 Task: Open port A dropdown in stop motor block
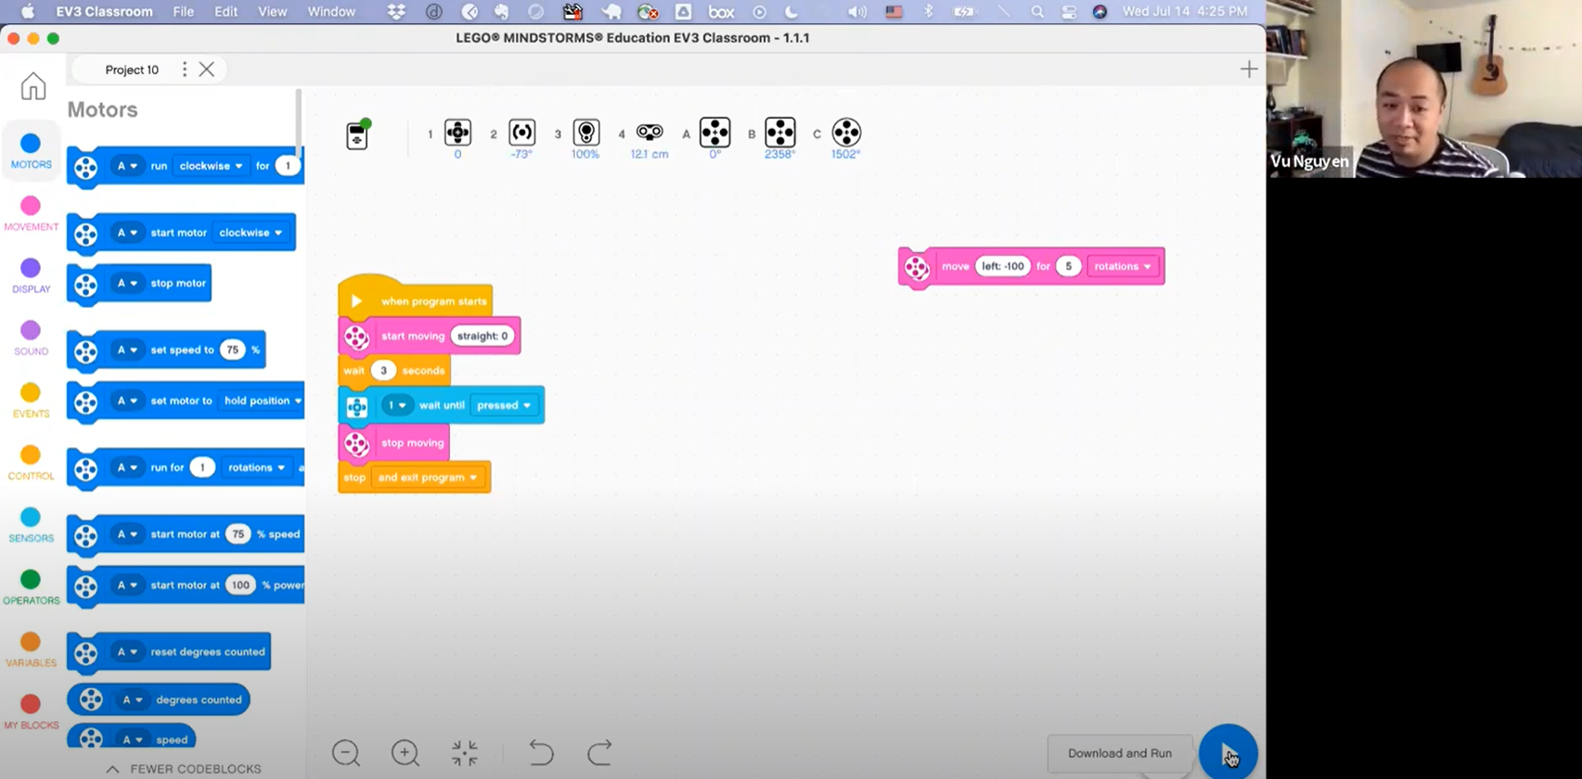(x=127, y=283)
